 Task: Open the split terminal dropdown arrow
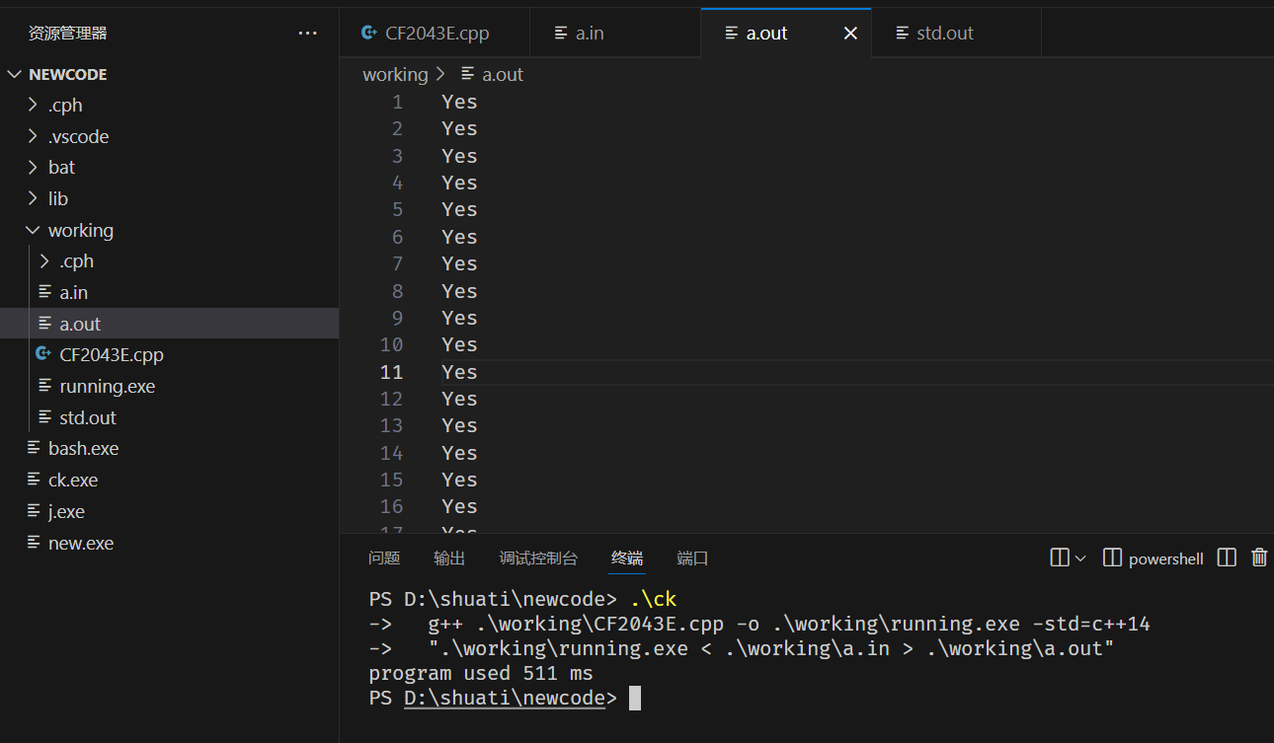click(x=1080, y=558)
